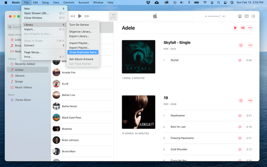Click the volume speaker icon in menu bar

coord(182,3)
